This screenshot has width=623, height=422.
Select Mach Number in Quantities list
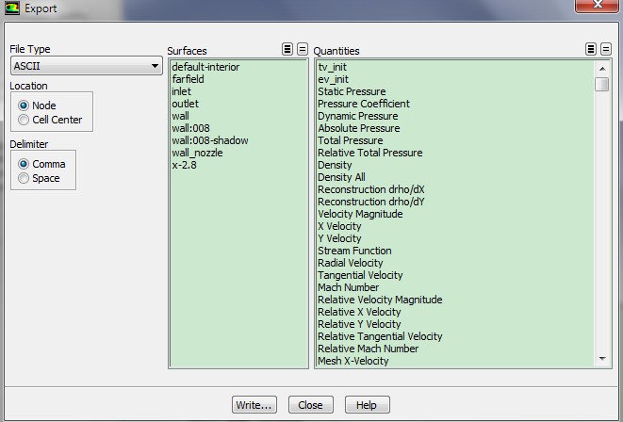tap(348, 287)
